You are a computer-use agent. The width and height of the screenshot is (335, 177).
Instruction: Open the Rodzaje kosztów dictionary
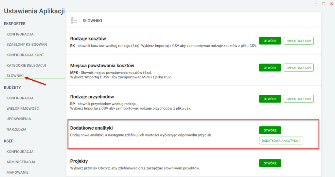(x=270, y=41)
